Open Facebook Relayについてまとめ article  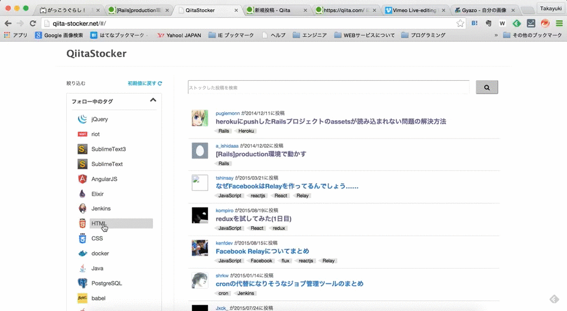[x=262, y=251]
